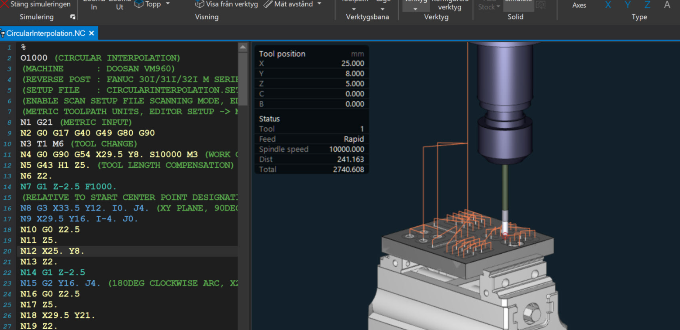680x330 pixels.
Task: Click the Total distance value 2740.608
Action: 348,169
